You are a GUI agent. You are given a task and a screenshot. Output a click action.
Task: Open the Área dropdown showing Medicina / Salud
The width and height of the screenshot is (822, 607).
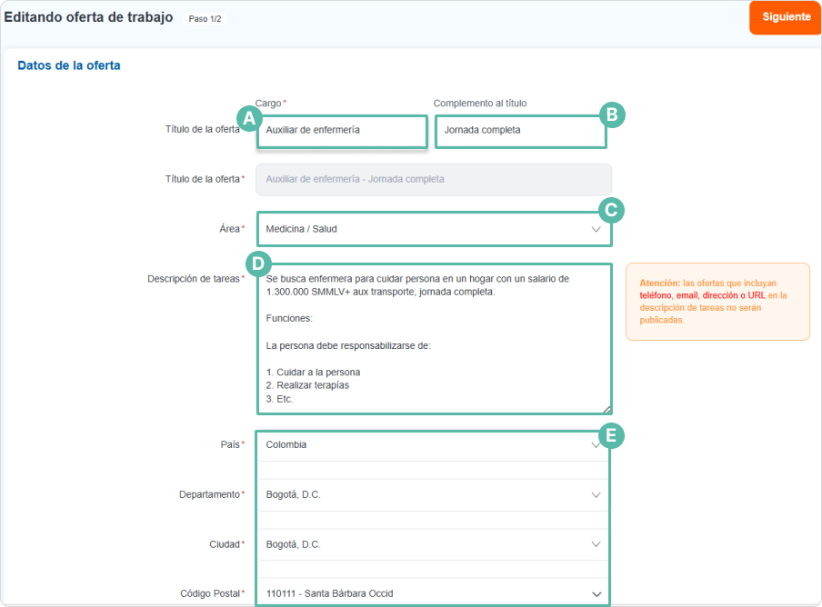434,229
